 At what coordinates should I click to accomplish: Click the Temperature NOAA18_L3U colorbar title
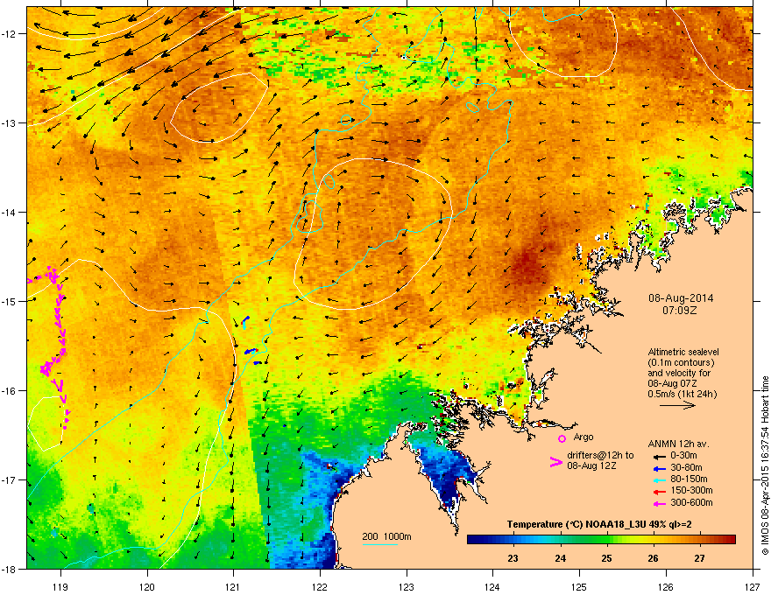(x=599, y=524)
